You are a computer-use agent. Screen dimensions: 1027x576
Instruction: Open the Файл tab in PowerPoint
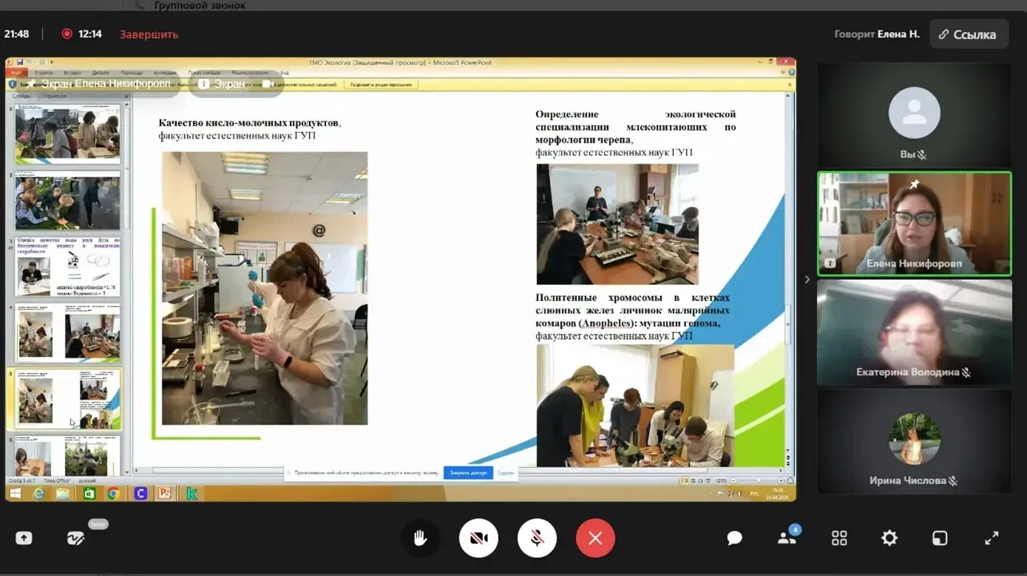pyautogui.click(x=16, y=72)
